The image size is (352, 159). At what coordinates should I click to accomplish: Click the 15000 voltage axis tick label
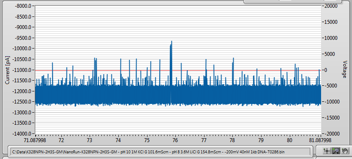[331, 22]
